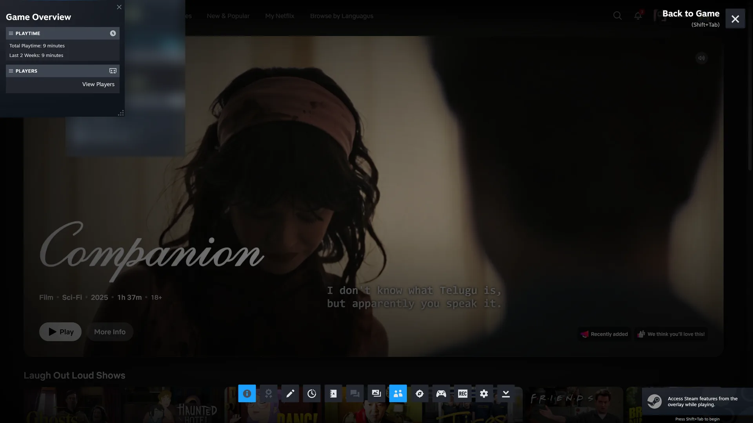Open the Guides book icon

click(x=333, y=394)
